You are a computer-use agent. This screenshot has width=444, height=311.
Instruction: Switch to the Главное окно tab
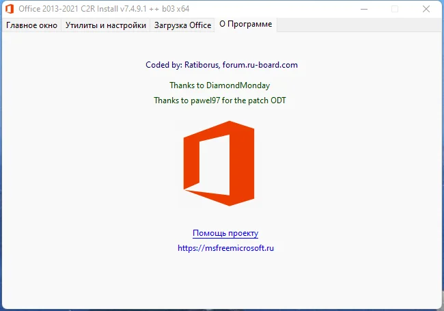[x=32, y=25]
